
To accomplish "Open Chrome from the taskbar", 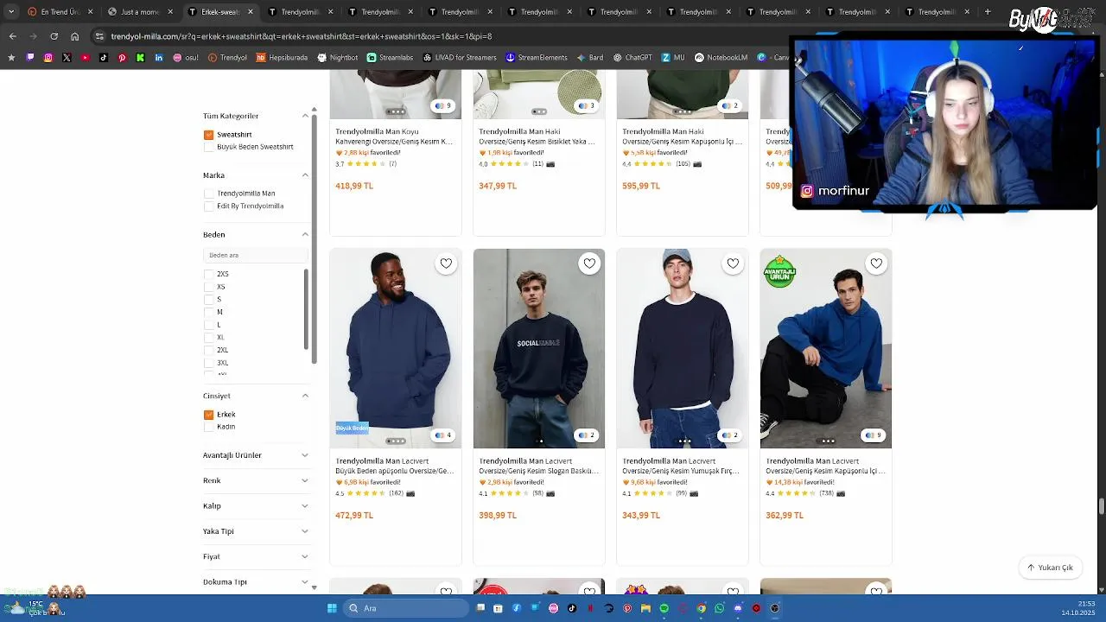I will coord(701,608).
